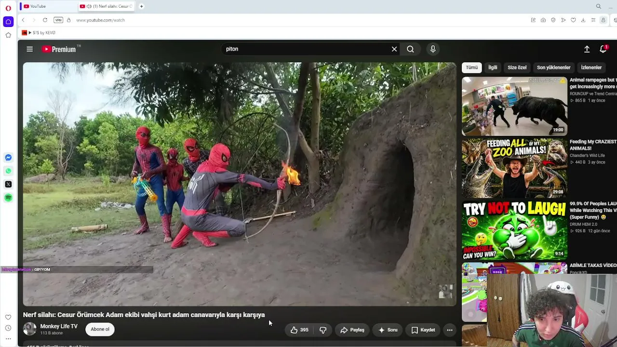Switch to the first YouTube tab
The width and height of the screenshot is (617, 347).
tap(47, 6)
